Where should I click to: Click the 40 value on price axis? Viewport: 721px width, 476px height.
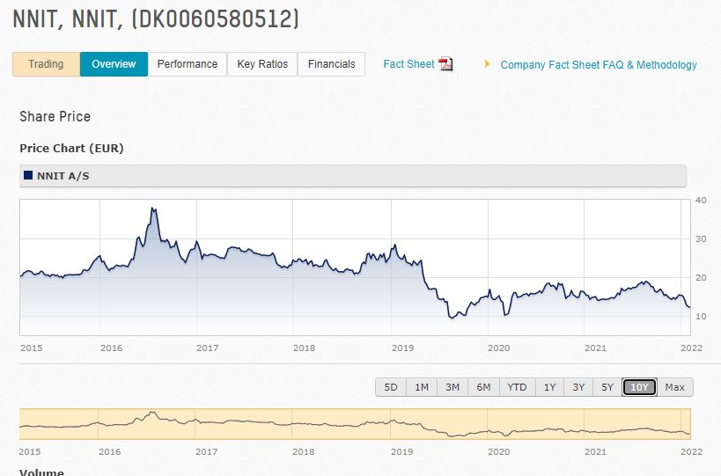pyautogui.click(x=701, y=200)
